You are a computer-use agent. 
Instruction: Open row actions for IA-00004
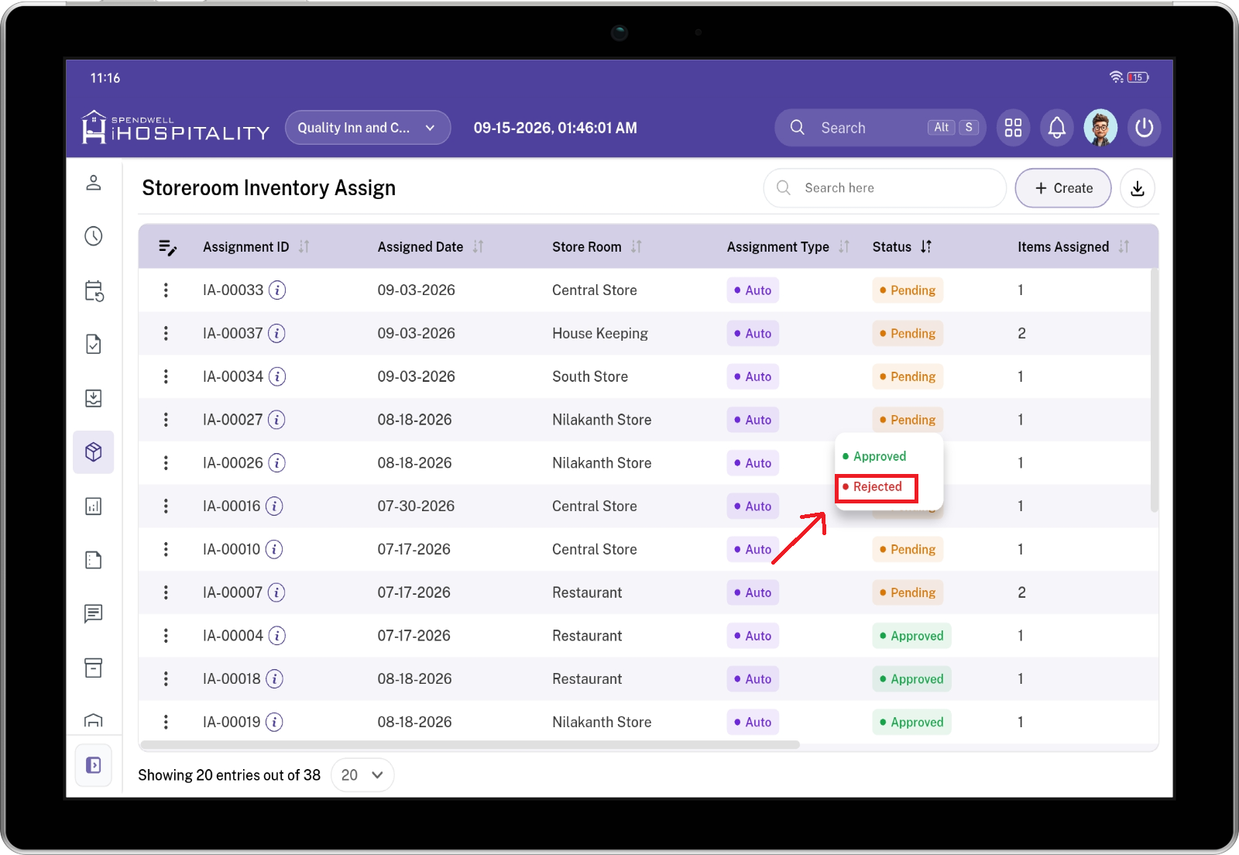click(166, 636)
